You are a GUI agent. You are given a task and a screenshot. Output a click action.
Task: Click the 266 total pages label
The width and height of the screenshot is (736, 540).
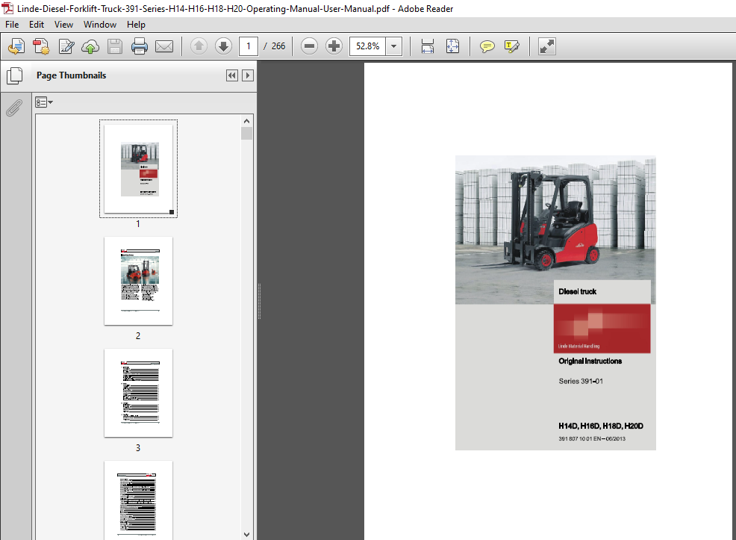[x=278, y=46]
